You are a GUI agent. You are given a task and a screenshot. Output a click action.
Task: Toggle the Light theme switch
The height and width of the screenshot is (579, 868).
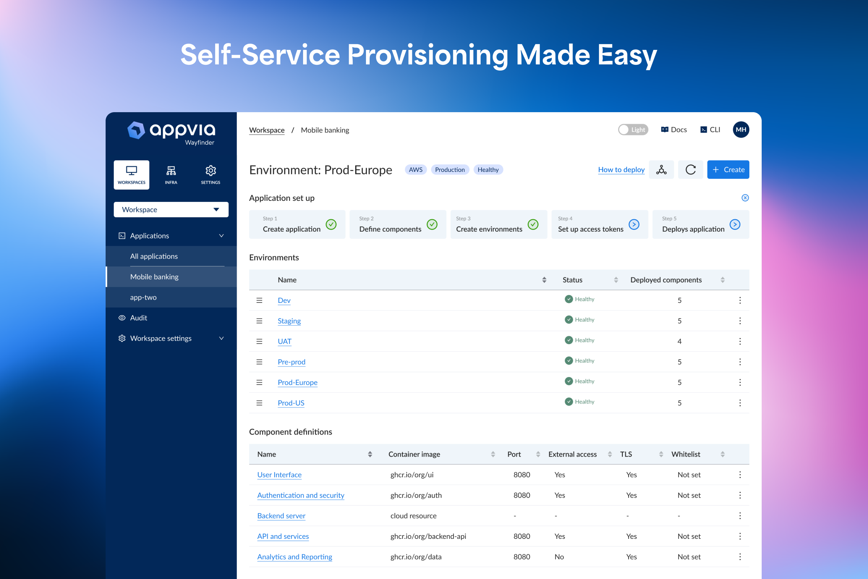pos(633,130)
